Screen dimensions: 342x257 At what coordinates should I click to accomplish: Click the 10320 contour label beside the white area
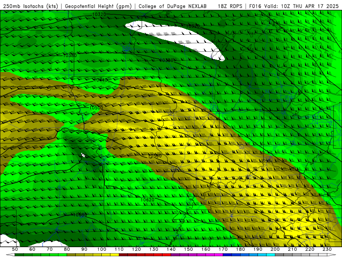pos(193,26)
